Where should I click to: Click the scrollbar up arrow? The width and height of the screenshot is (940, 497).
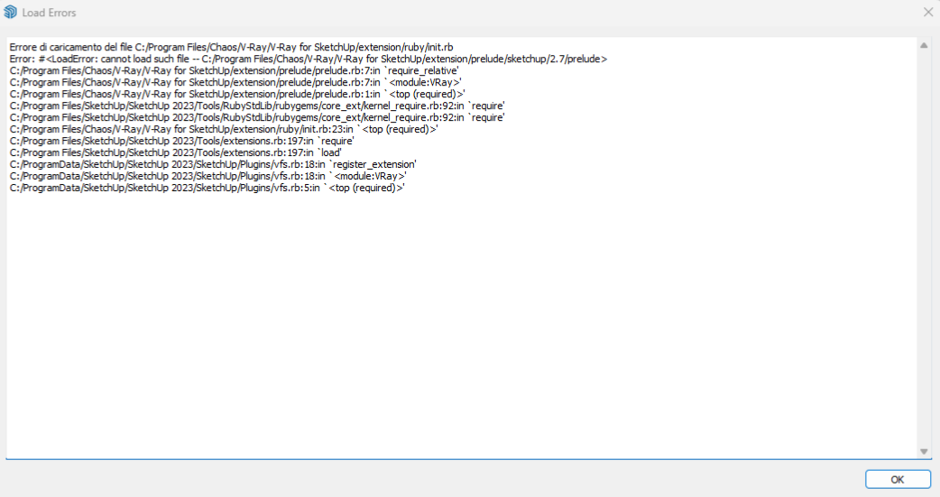[x=924, y=46]
